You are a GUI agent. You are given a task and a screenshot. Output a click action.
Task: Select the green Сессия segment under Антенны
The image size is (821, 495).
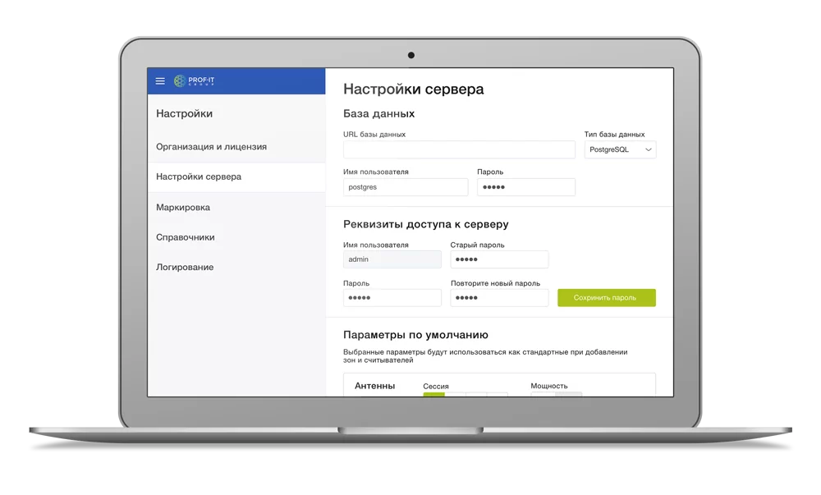(435, 395)
